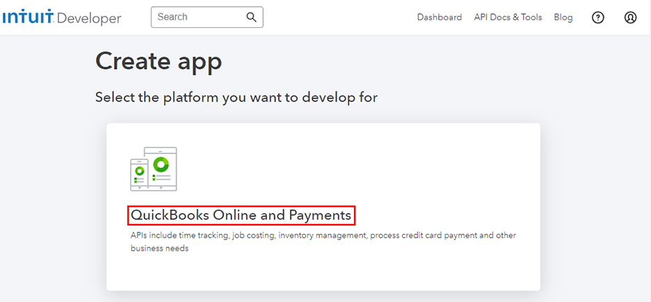
Task: Select QuickBooks Online and Payments platform
Action: 241,215
